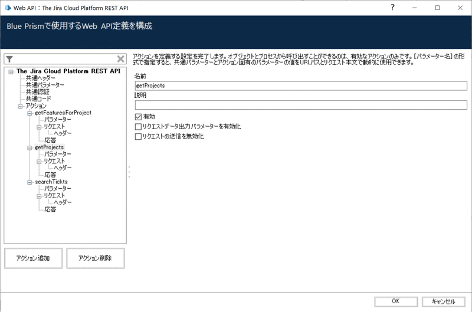472x312 pixels.
Task: Minimize the Web API window
Action: coord(415,8)
